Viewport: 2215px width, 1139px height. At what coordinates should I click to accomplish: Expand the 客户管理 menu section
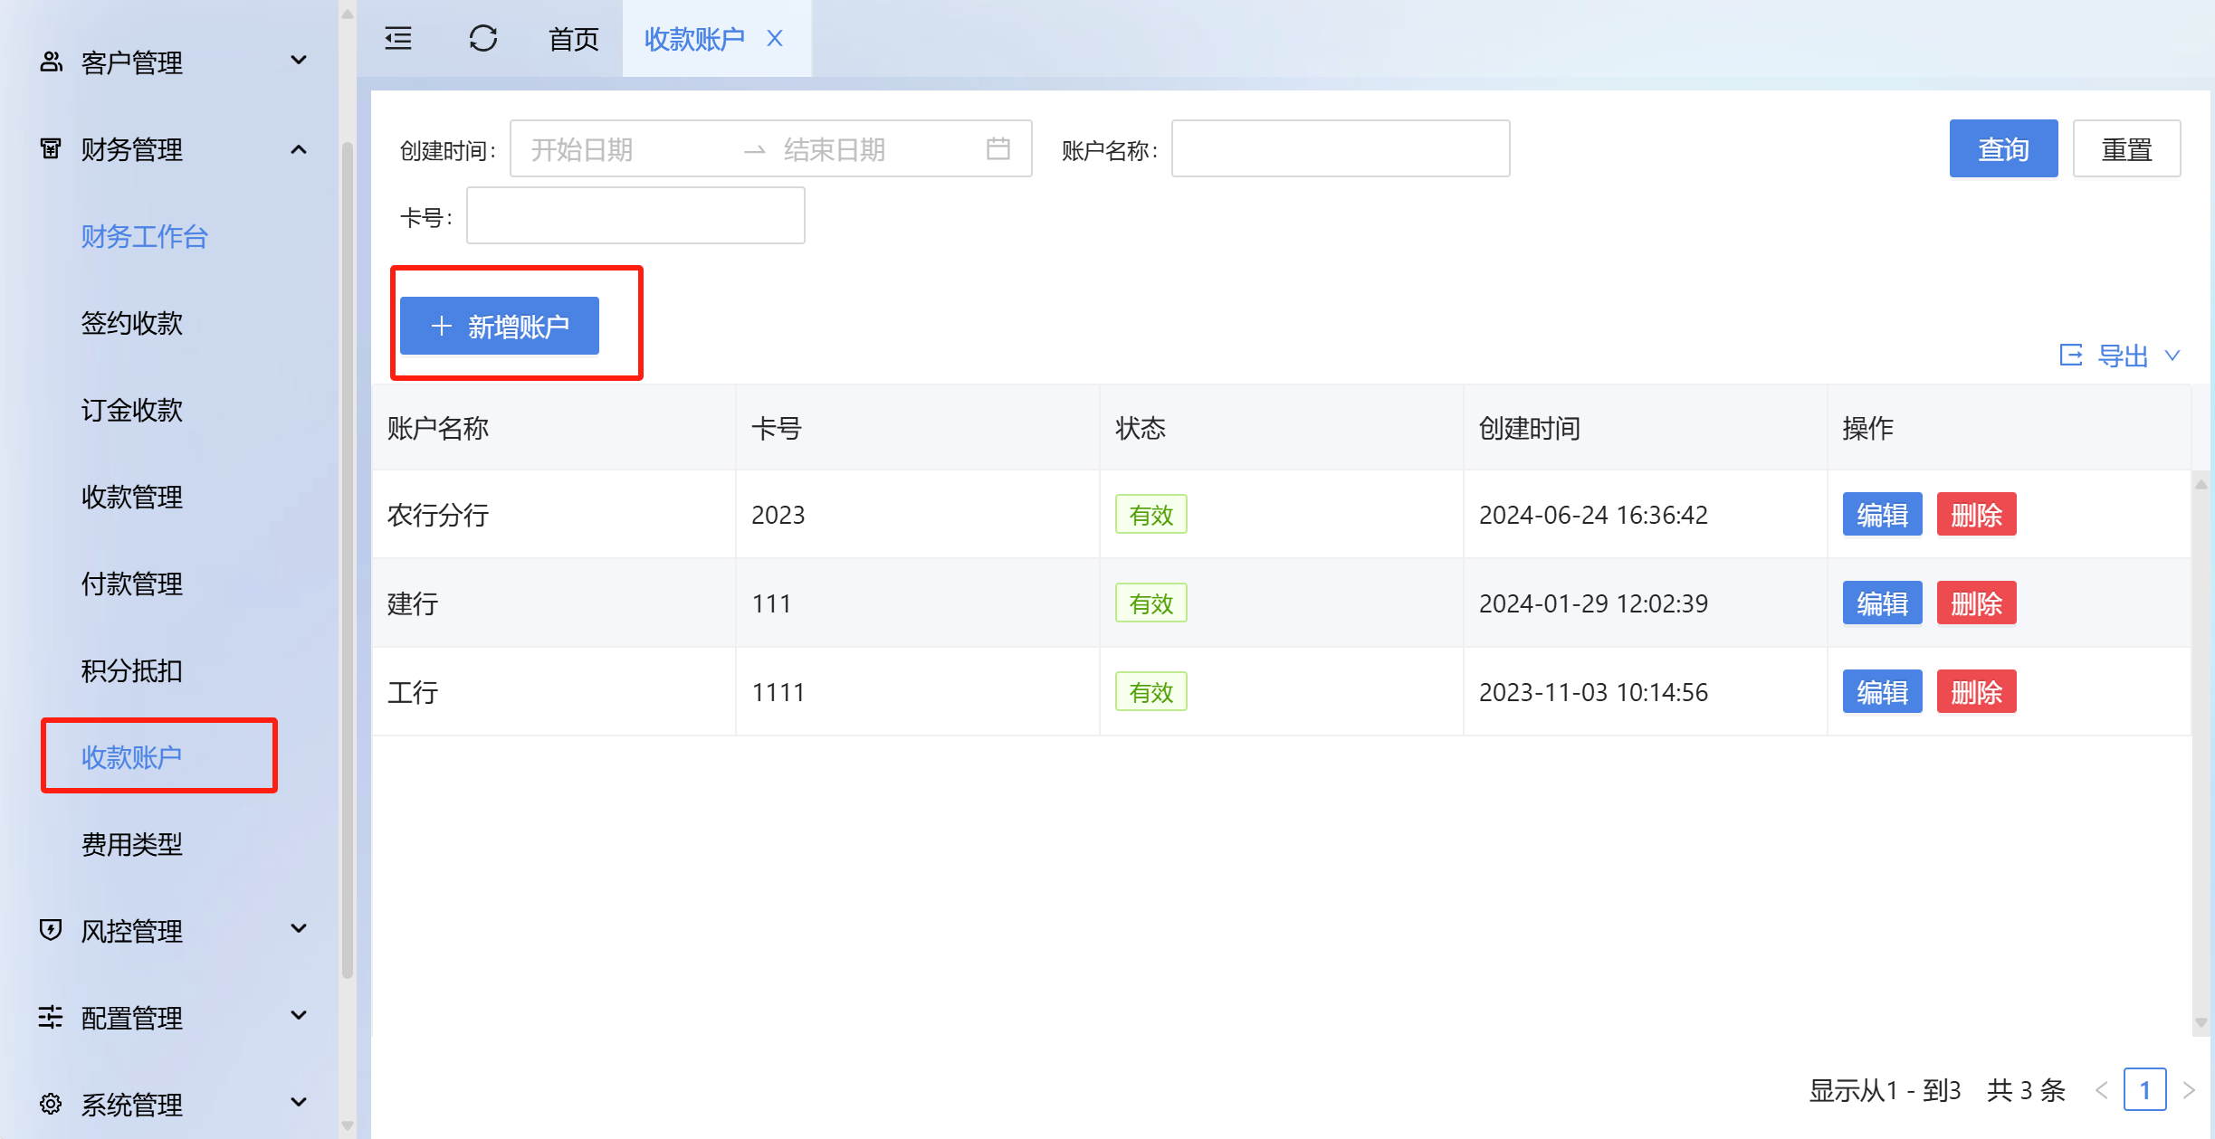[x=299, y=62]
